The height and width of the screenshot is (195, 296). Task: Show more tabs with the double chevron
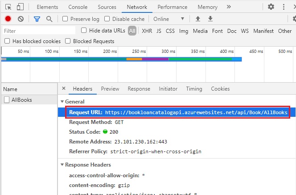point(229,7)
